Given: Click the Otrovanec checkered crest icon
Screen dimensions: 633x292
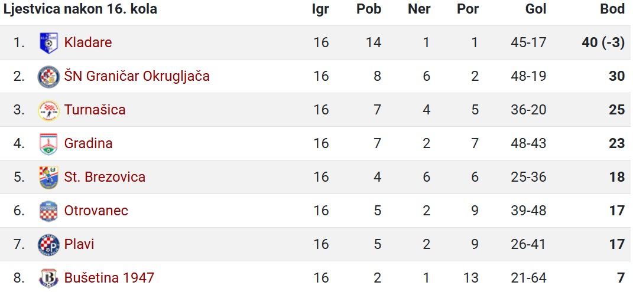Looking at the screenshot, I should [x=48, y=211].
